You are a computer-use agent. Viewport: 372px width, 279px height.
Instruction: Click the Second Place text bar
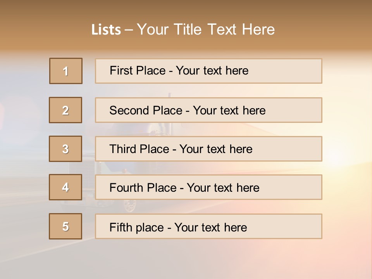tap(208, 110)
